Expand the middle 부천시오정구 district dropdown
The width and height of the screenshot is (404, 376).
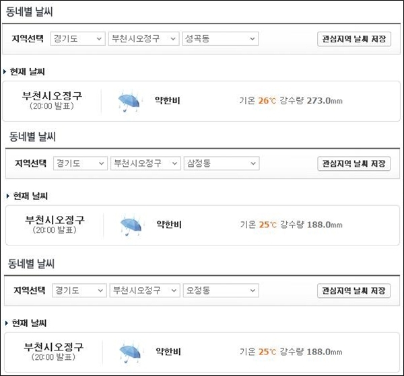pos(145,163)
